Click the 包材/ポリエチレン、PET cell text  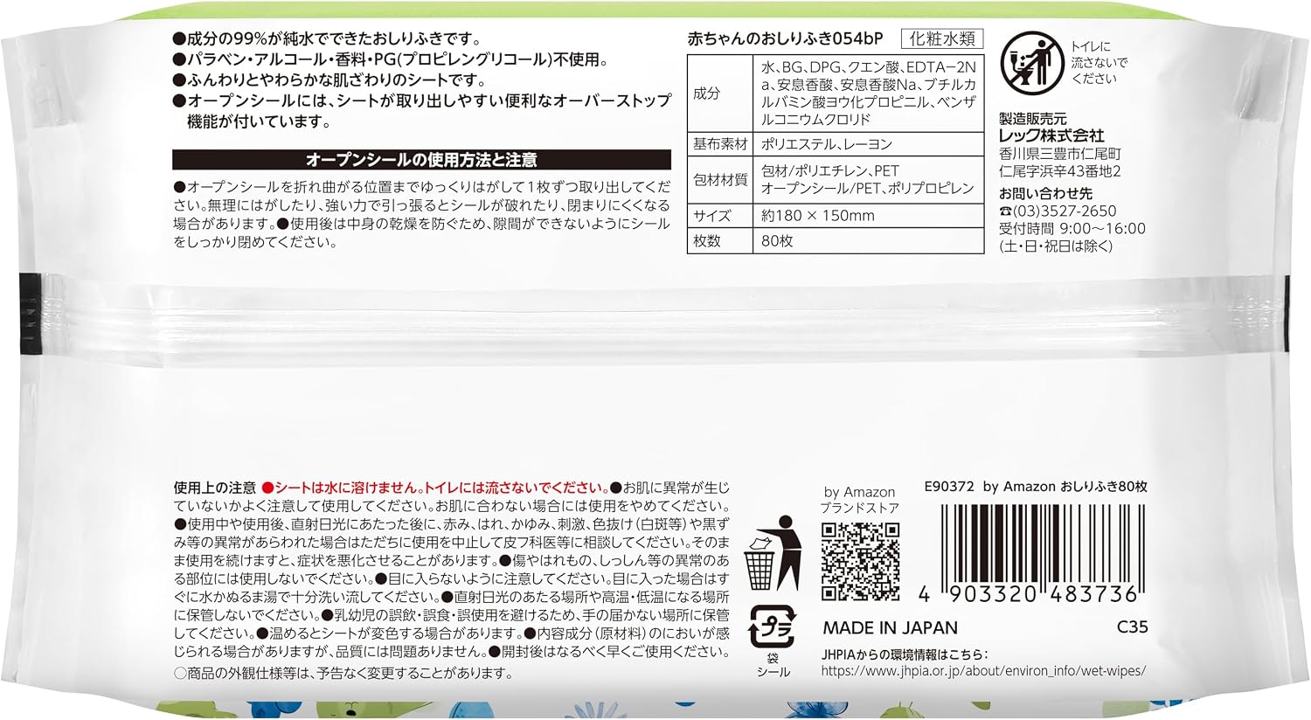pos(829,171)
